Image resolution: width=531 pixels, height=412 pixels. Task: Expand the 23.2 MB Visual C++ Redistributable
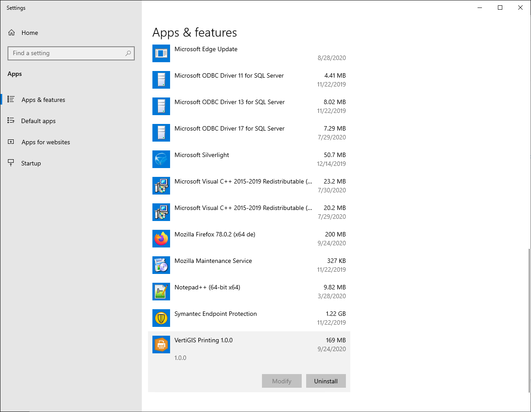[249, 186]
